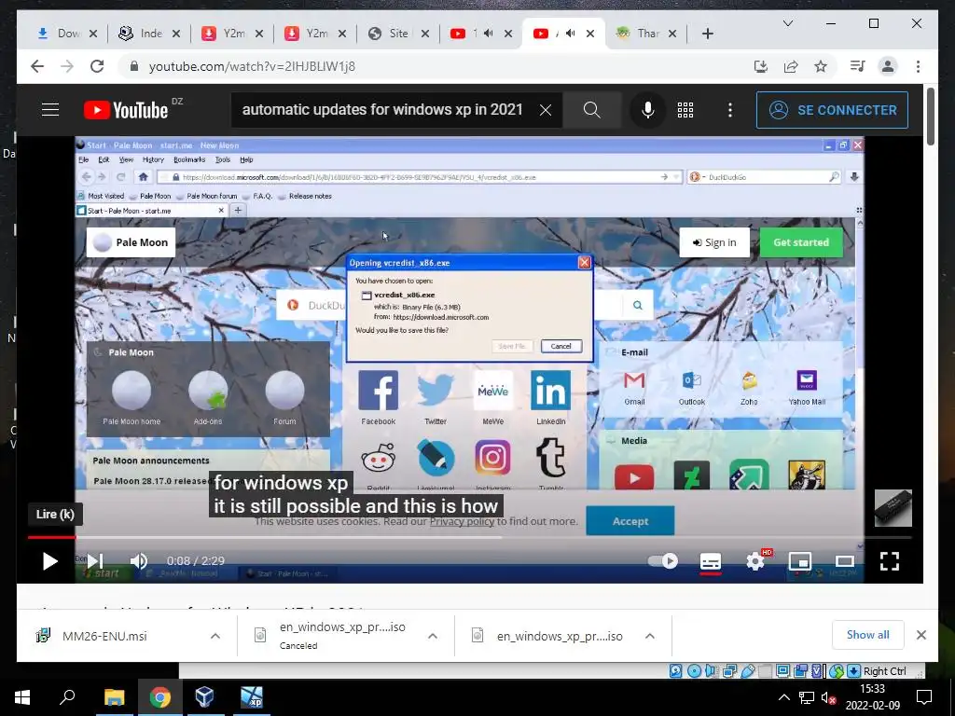This screenshot has width=955, height=716.
Task: Clear the YouTube search query
Action: [546, 110]
